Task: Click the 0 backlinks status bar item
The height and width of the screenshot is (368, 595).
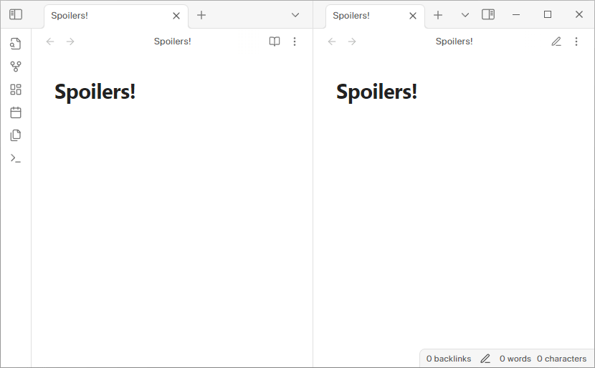Action: click(449, 359)
